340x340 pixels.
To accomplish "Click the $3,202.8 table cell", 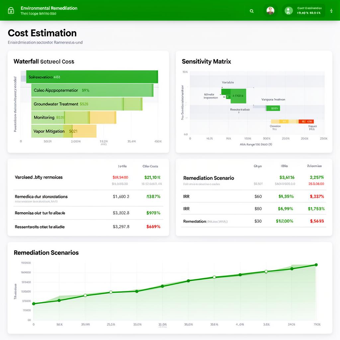I will 121,213.
